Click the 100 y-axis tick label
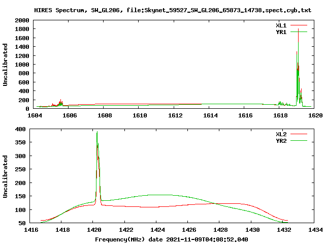 pyautogui.click(x=20, y=210)
